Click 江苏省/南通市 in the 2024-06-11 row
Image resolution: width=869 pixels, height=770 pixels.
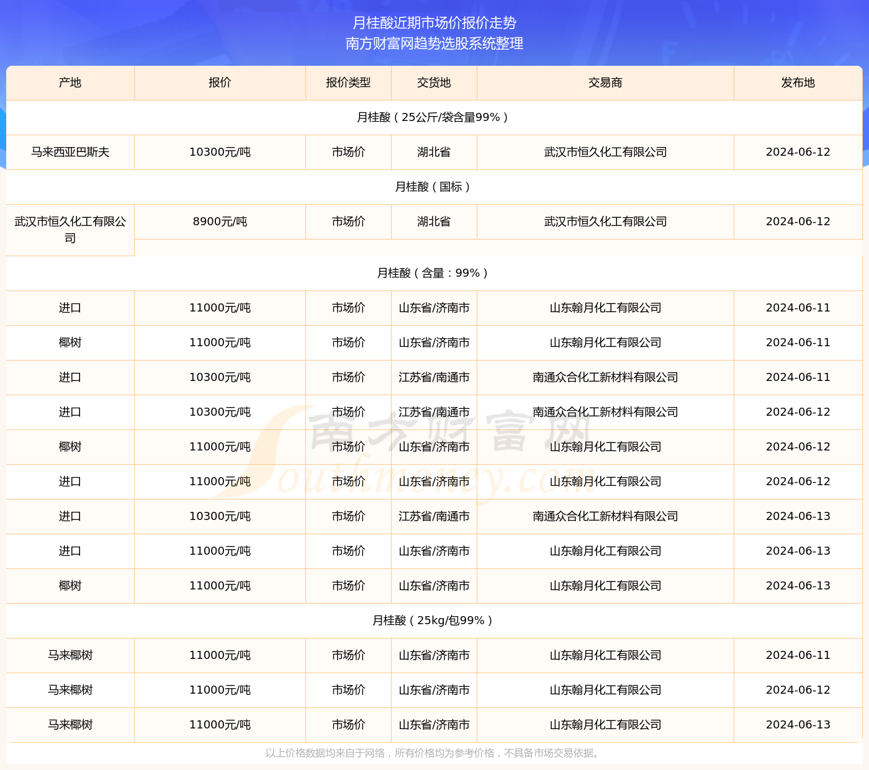434,377
